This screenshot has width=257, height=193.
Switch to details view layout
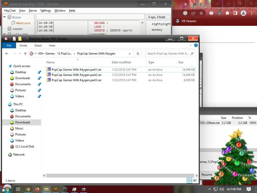(x=190, y=180)
